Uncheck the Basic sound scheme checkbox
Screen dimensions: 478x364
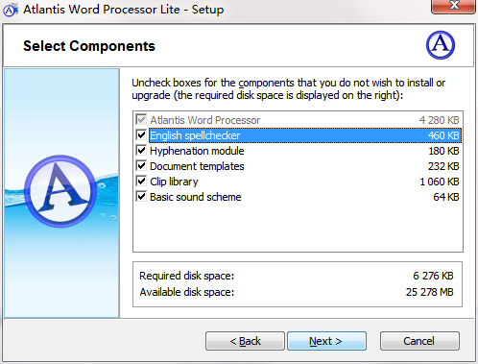141,197
